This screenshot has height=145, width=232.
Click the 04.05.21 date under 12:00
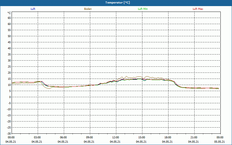click(x=115, y=142)
